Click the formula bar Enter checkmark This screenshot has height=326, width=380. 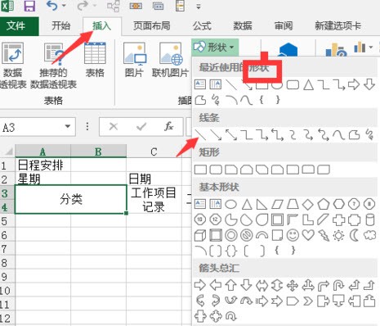pyautogui.click(x=141, y=127)
